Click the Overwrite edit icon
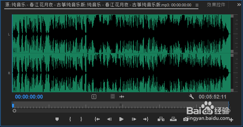This screenshot has width=243, height=127. (173, 119)
